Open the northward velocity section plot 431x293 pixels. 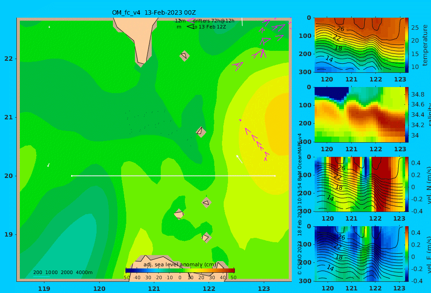[359, 184]
